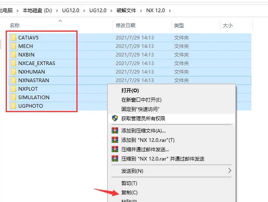Image resolution: width=268 pixels, height=202 pixels.
Task: Click the SIMULATION folder icon
Action: pos(13,97)
